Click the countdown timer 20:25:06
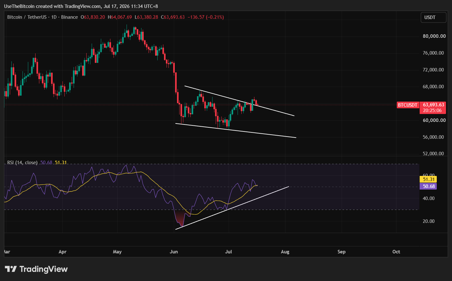This screenshot has width=452, height=281. click(x=433, y=110)
